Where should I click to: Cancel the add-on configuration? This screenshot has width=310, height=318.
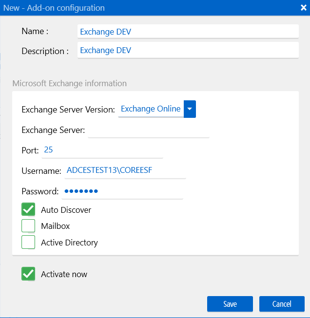tap(282, 304)
